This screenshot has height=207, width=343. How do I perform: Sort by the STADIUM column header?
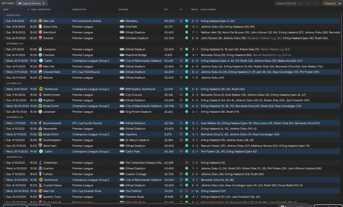point(123,10)
